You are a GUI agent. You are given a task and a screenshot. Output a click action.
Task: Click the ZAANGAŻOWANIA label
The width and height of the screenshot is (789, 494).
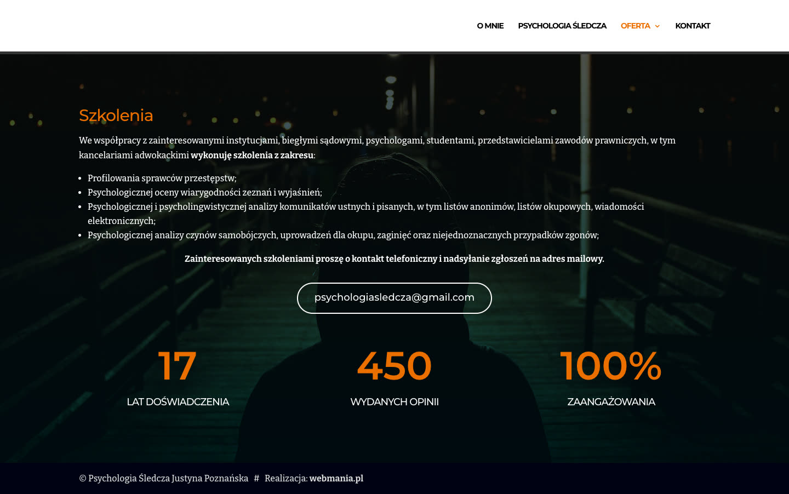(611, 402)
